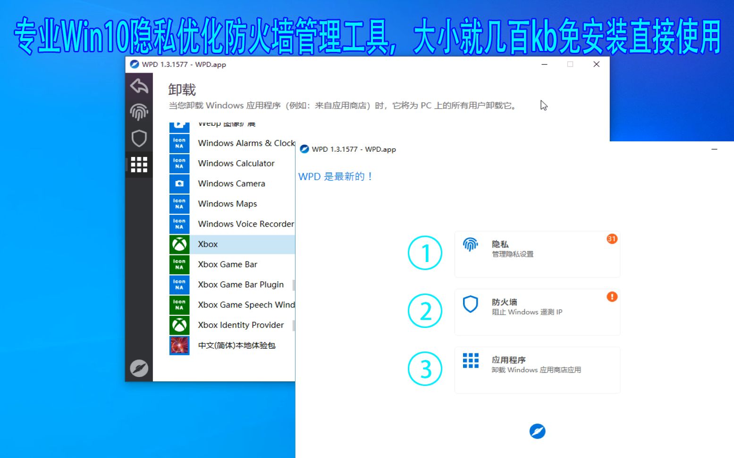Image resolution: width=734 pixels, height=458 pixels.
Task: Select 'Windows Calculator' list entry
Action: pyautogui.click(x=232, y=164)
